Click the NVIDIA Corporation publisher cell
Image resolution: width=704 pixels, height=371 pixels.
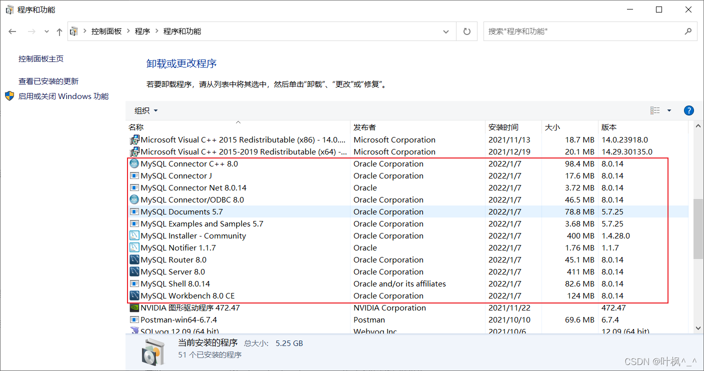pos(389,308)
